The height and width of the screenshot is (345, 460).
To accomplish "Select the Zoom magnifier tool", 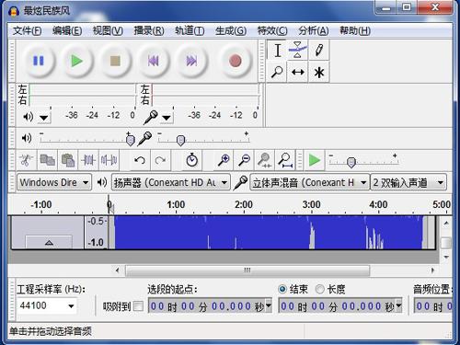I will click(277, 72).
